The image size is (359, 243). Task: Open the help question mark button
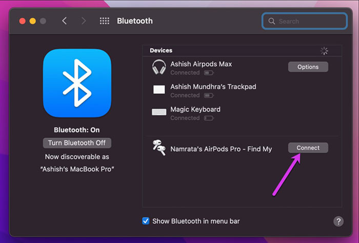[x=338, y=221]
